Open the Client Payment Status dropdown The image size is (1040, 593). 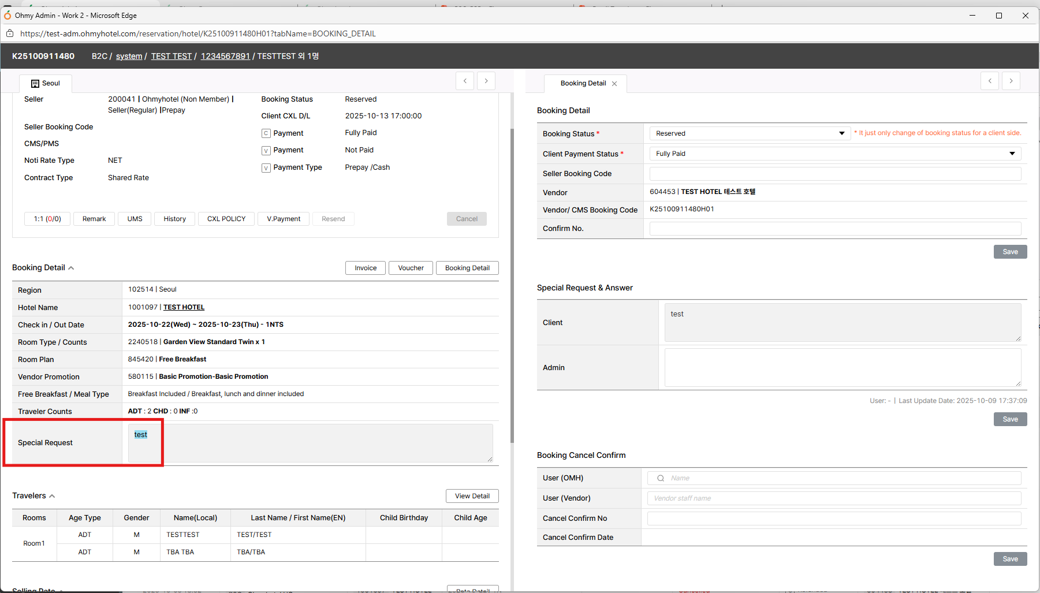tap(834, 154)
